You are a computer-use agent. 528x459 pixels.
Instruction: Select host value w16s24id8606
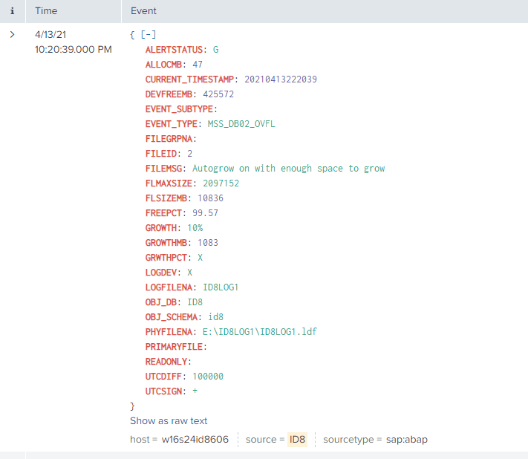point(195,439)
